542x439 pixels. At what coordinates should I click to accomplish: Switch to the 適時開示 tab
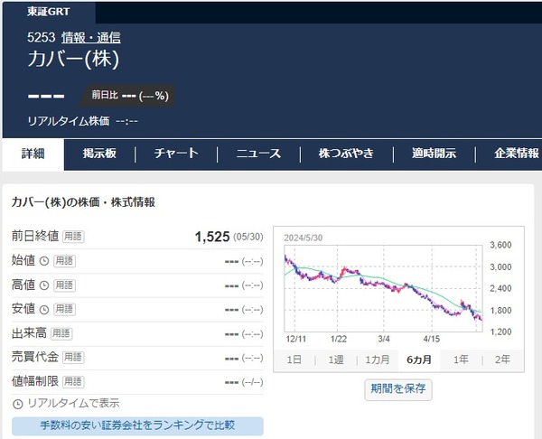pos(435,154)
